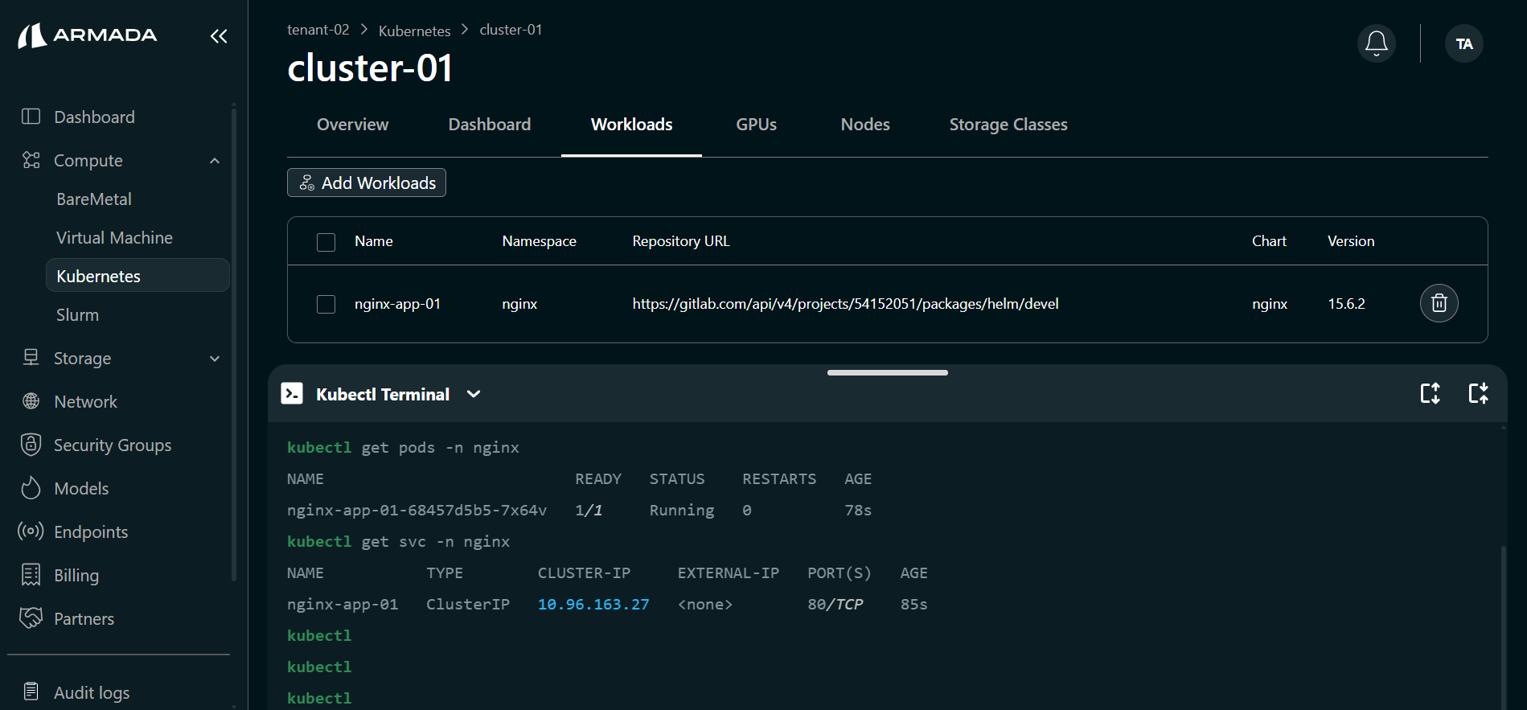Click the Kubectl Terminal prompt icon

(292, 393)
